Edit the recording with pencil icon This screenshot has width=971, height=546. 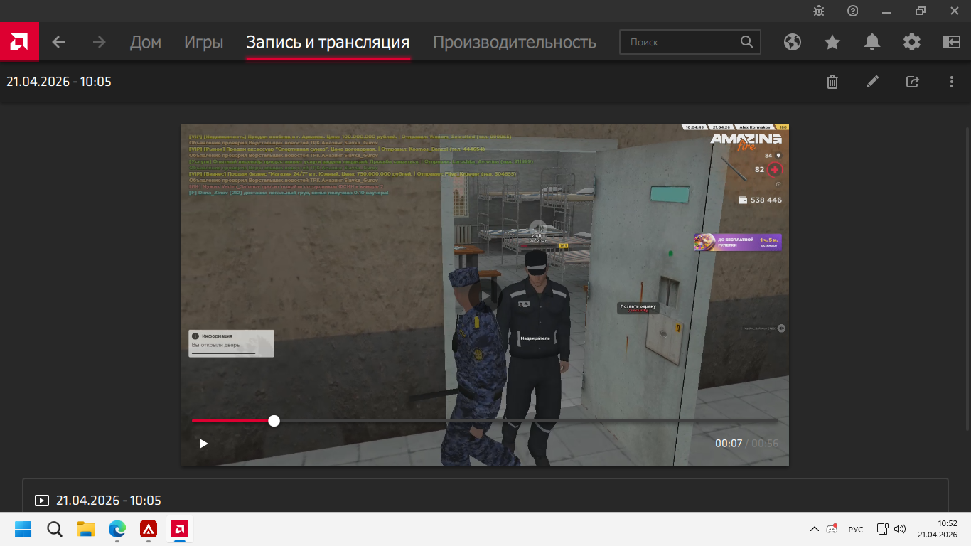click(872, 82)
